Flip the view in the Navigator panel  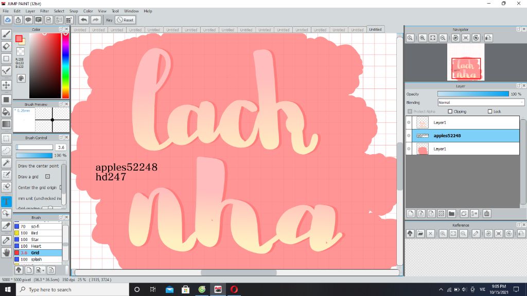click(x=488, y=38)
